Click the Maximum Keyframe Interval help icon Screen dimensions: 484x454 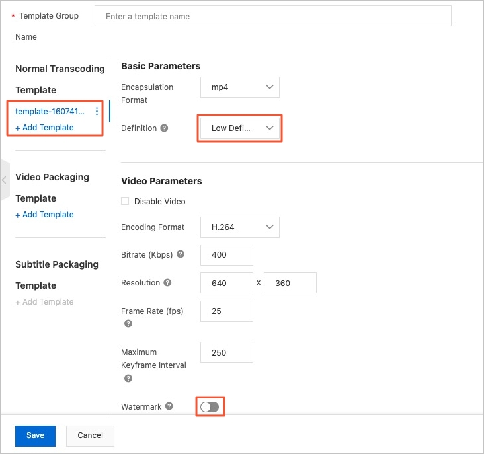click(128, 379)
